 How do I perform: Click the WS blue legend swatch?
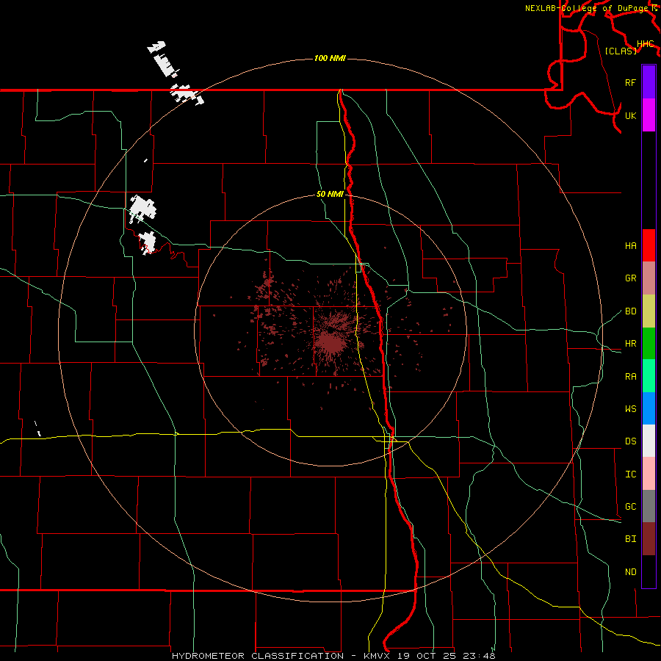pyautogui.click(x=649, y=408)
